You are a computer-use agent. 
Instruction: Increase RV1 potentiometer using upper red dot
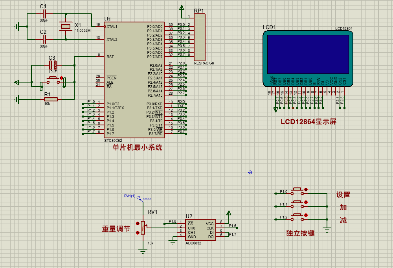(x=137, y=223)
